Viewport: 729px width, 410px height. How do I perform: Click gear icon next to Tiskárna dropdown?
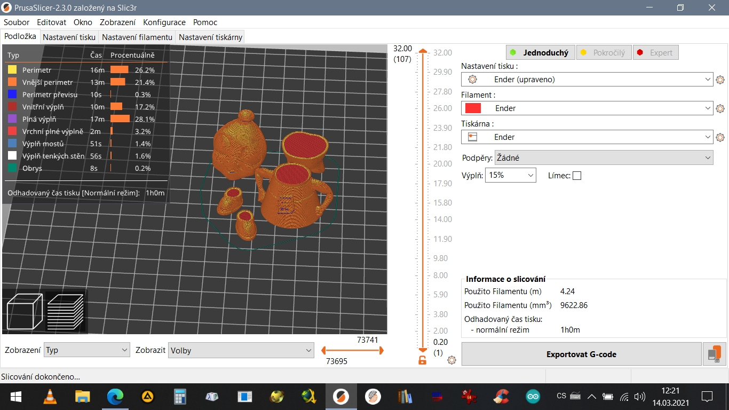[720, 137]
